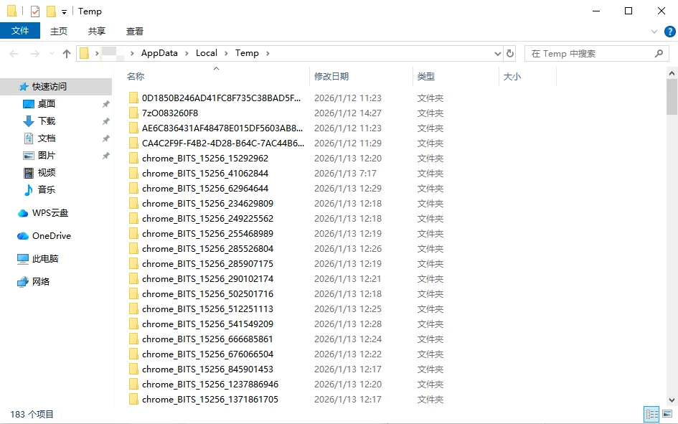The height and width of the screenshot is (424, 678).
Task: Expand breadcrumb chevron after AppData
Action: click(187, 53)
